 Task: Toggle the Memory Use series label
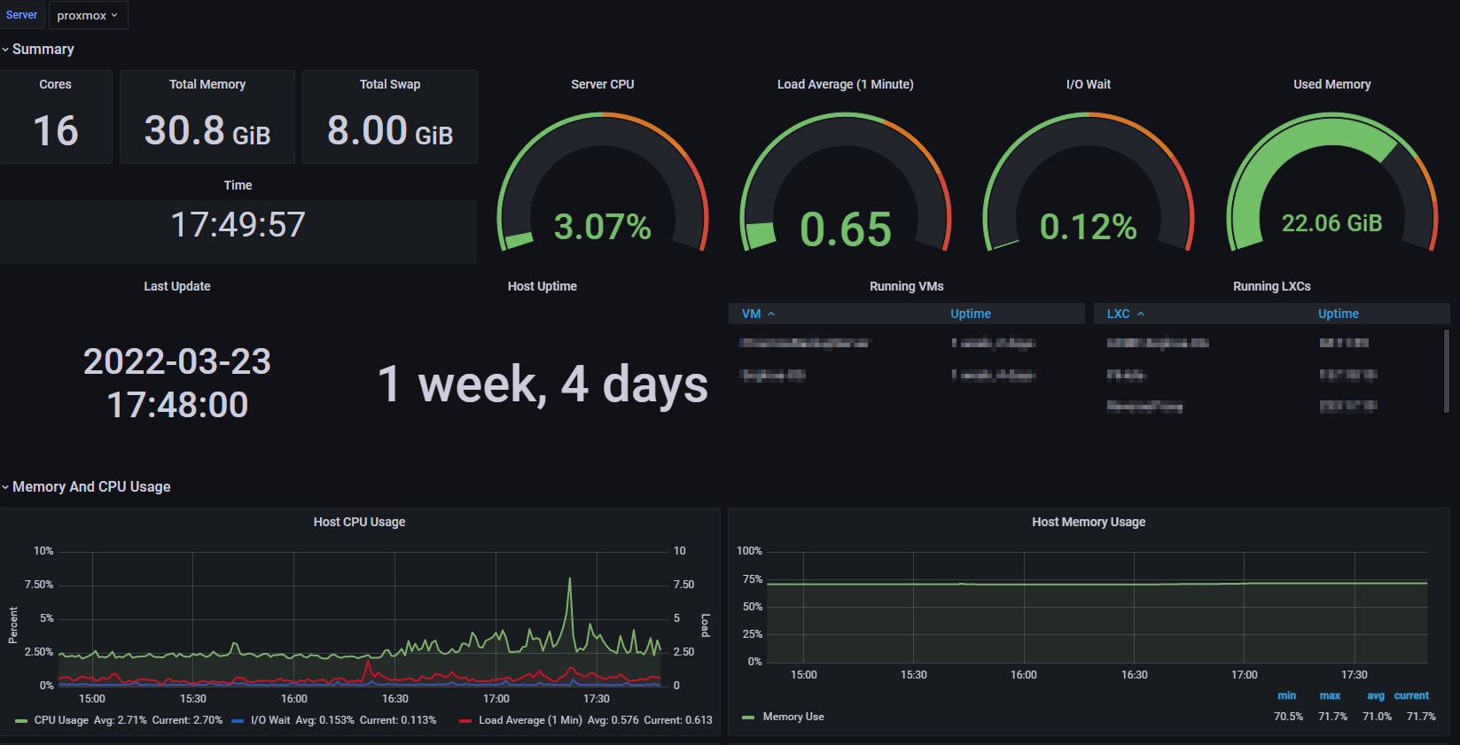point(793,717)
